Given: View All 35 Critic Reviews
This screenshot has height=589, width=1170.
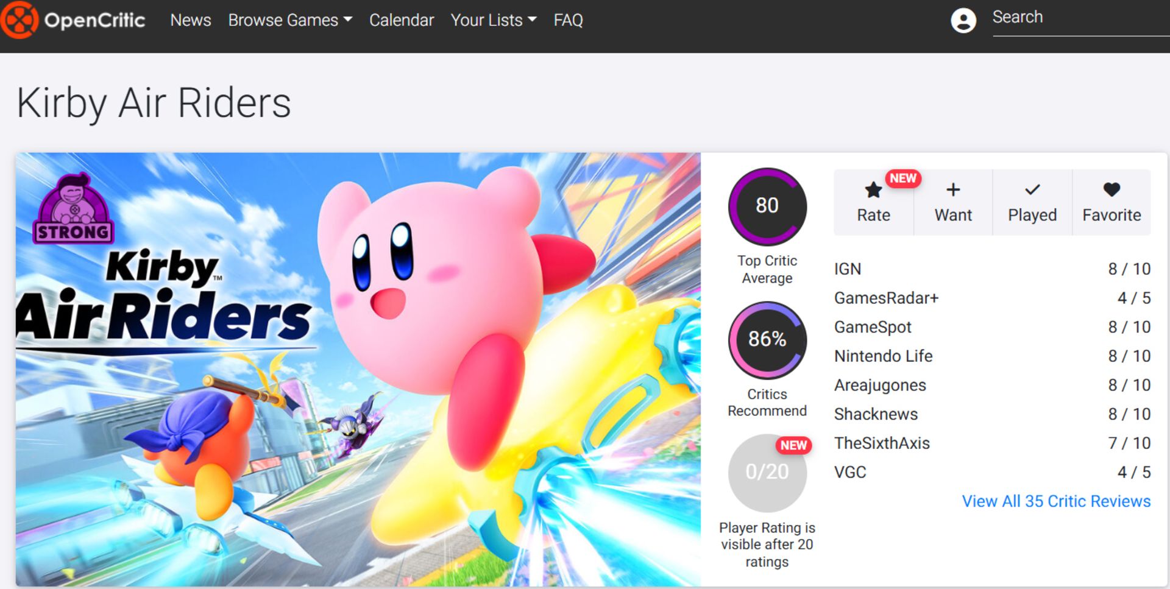Looking at the screenshot, I should pos(1056,501).
